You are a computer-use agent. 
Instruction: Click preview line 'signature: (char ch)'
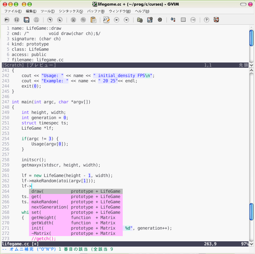(36, 39)
